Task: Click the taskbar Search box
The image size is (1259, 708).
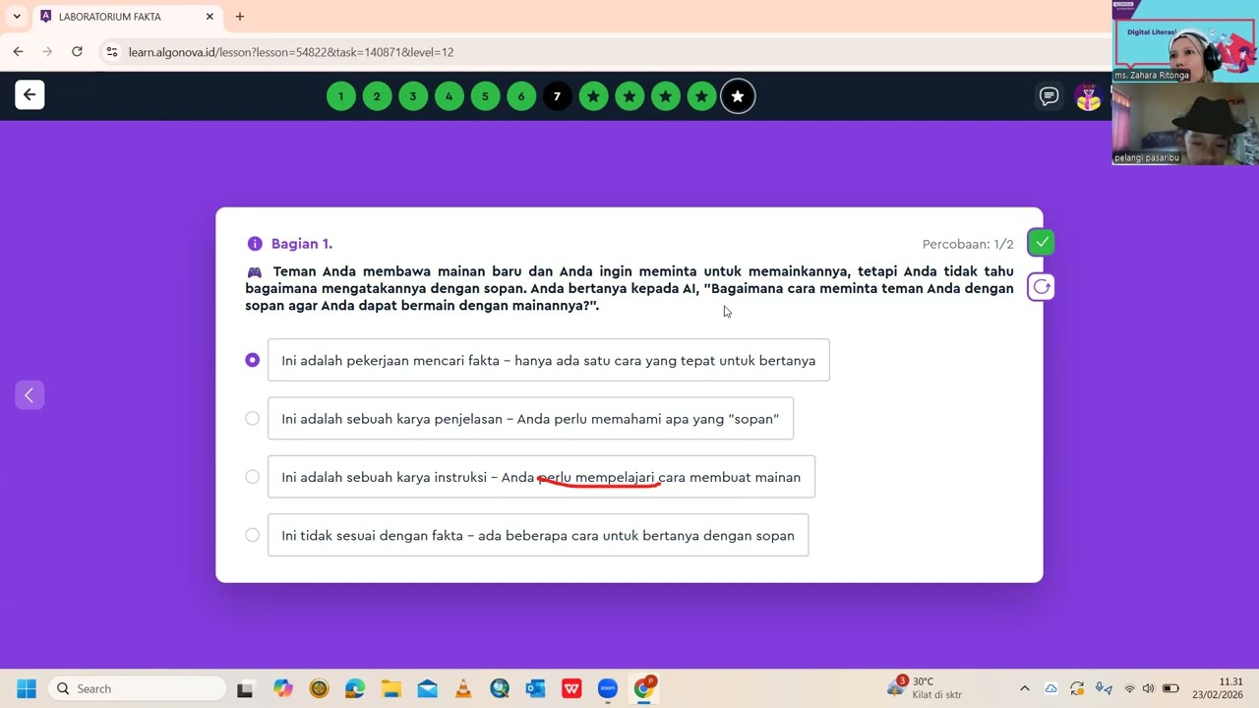Action: coord(137,688)
